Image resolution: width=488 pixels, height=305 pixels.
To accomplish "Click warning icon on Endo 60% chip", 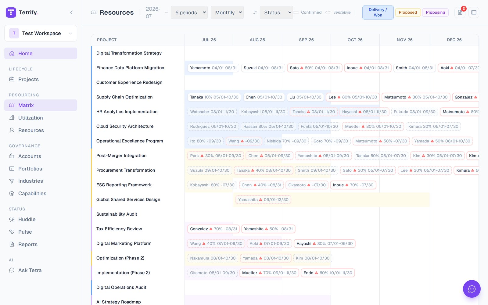I will click(x=316, y=273).
